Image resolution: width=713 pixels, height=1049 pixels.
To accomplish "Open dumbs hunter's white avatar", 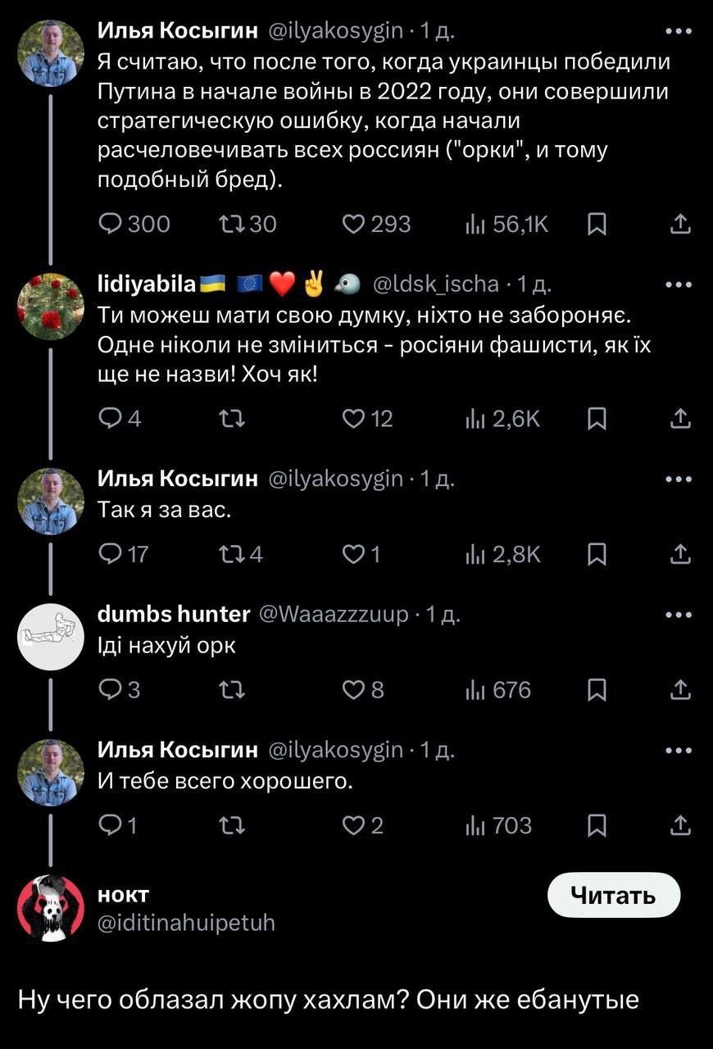I will click(x=51, y=637).
